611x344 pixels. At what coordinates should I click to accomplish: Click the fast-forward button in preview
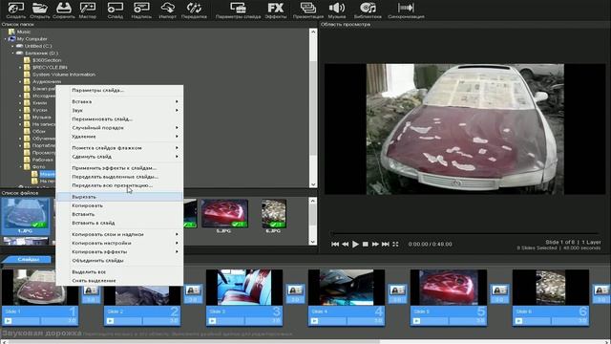(x=375, y=245)
